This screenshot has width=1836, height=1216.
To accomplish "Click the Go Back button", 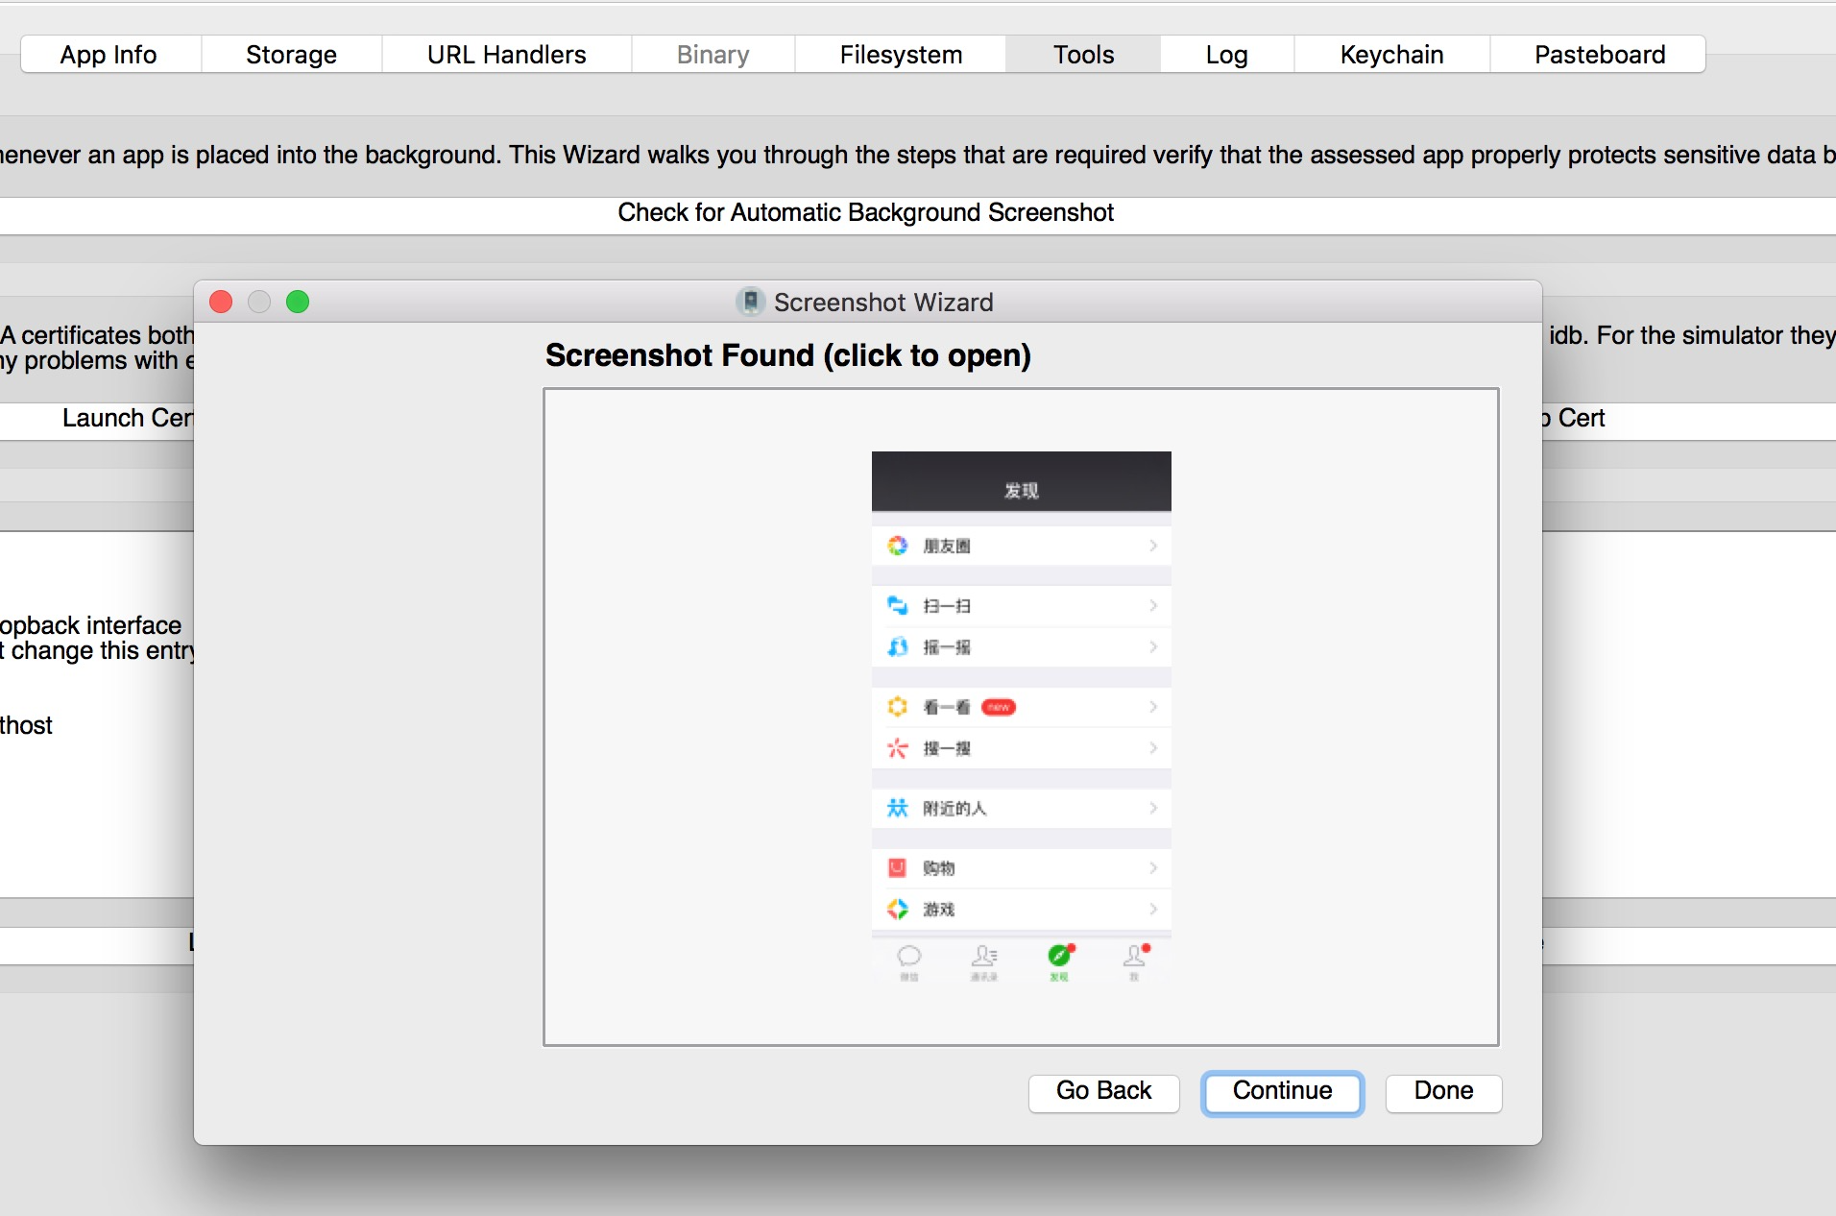I will pyautogui.click(x=1103, y=1092).
